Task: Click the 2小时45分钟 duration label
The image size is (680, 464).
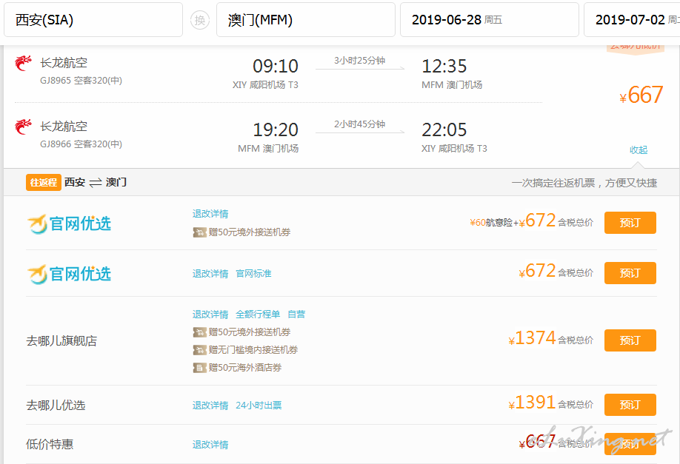Action: pos(359,124)
